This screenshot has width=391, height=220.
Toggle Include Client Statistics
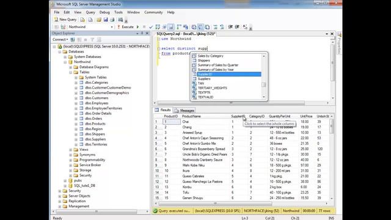tap(186, 27)
